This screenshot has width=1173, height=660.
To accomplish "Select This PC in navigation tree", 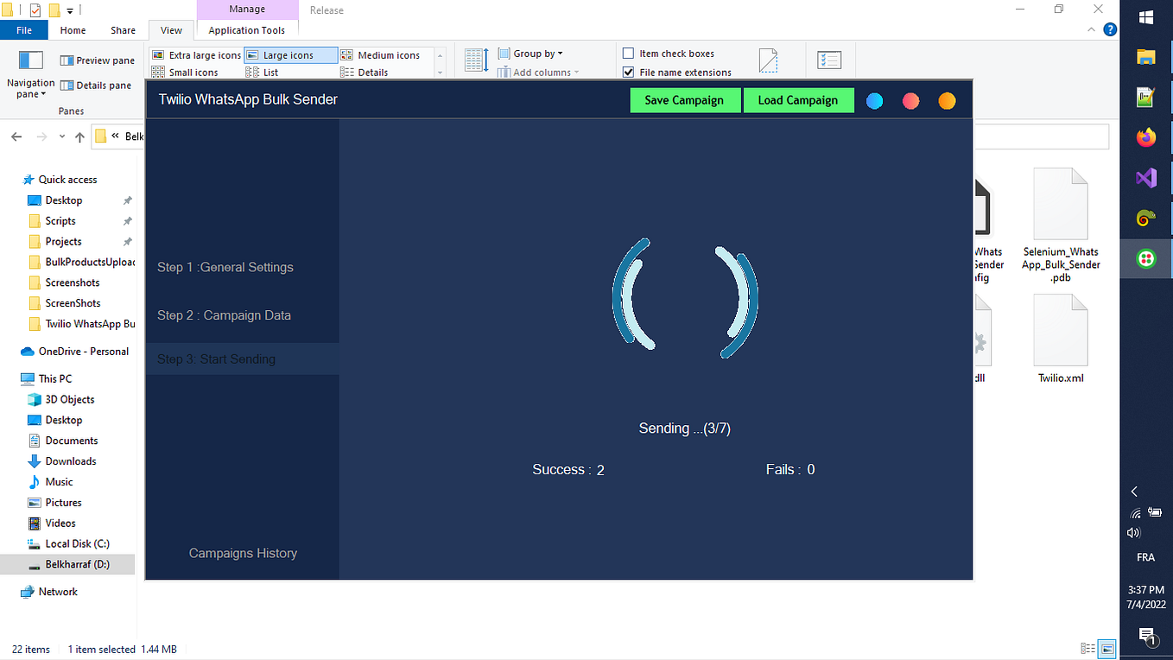I will [47, 378].
